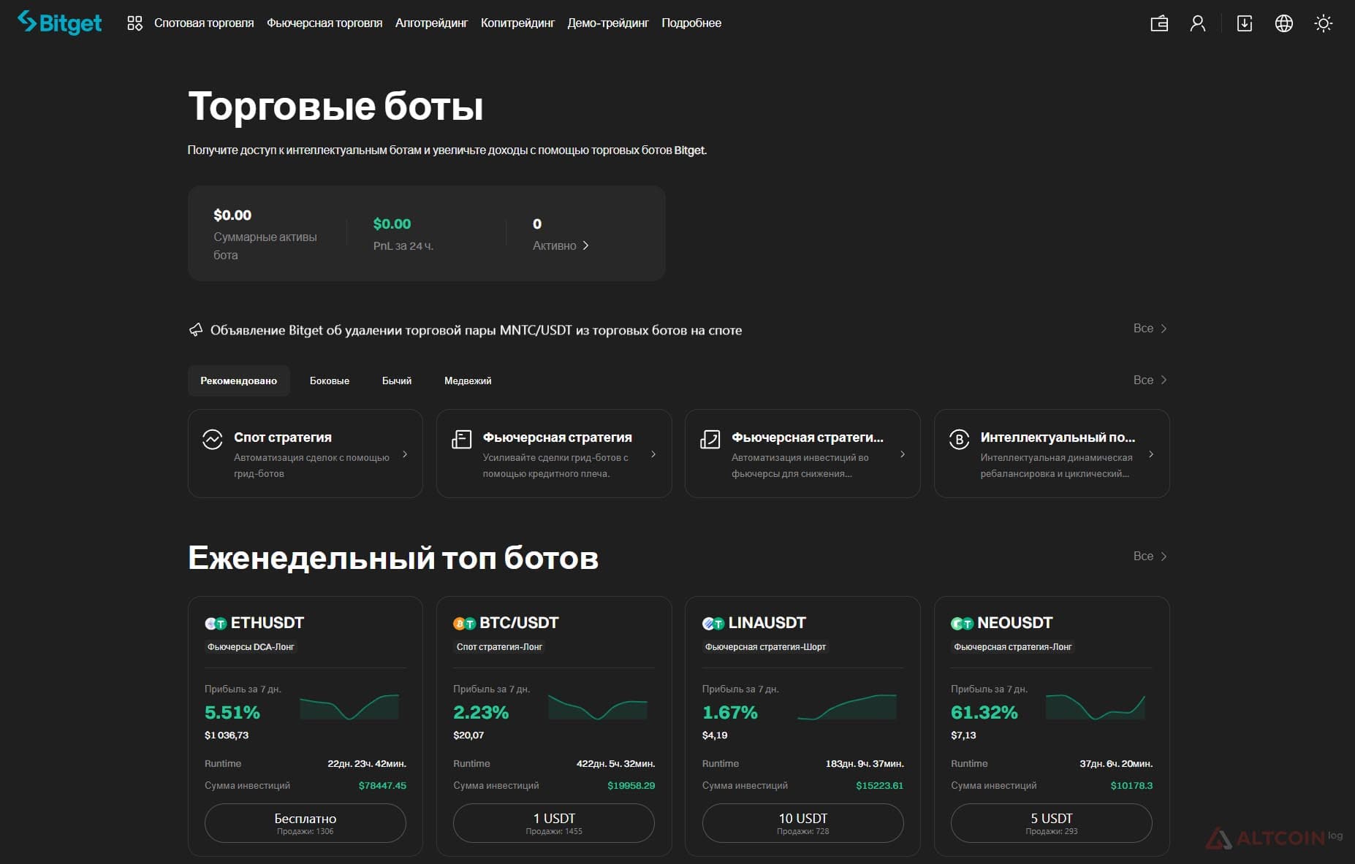Open Демо-трейдинг menu item
Viewport: 1355px width, 864px height.
(608, 23)
